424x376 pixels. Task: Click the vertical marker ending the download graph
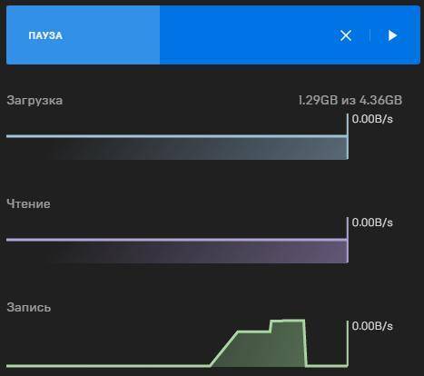point(348,136)
